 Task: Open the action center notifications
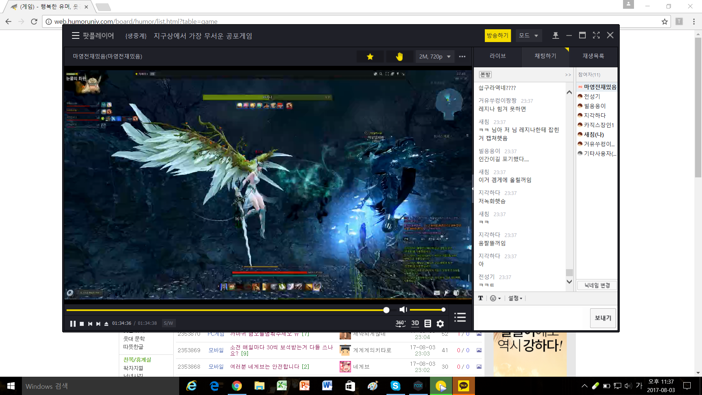click(687, 386)
